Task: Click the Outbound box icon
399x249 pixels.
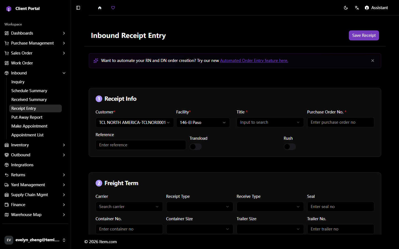Action: point(7,155)
